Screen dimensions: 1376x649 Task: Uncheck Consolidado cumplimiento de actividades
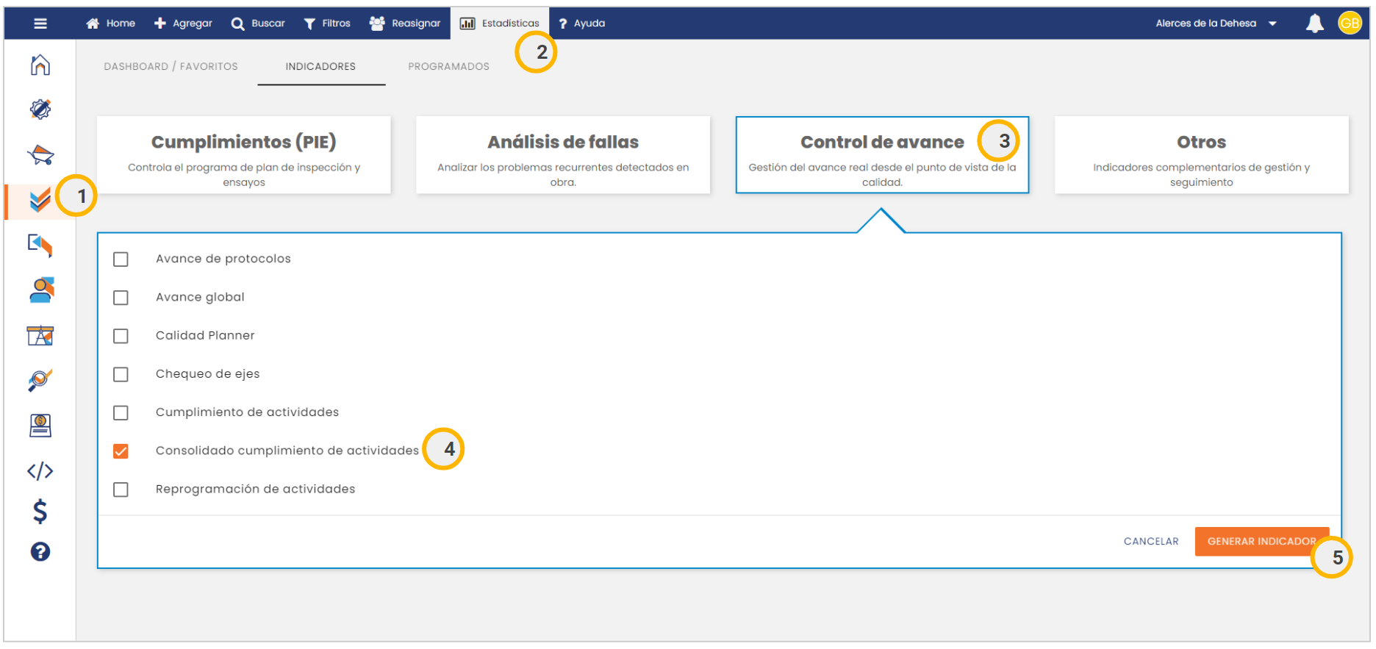pos(121,451)
